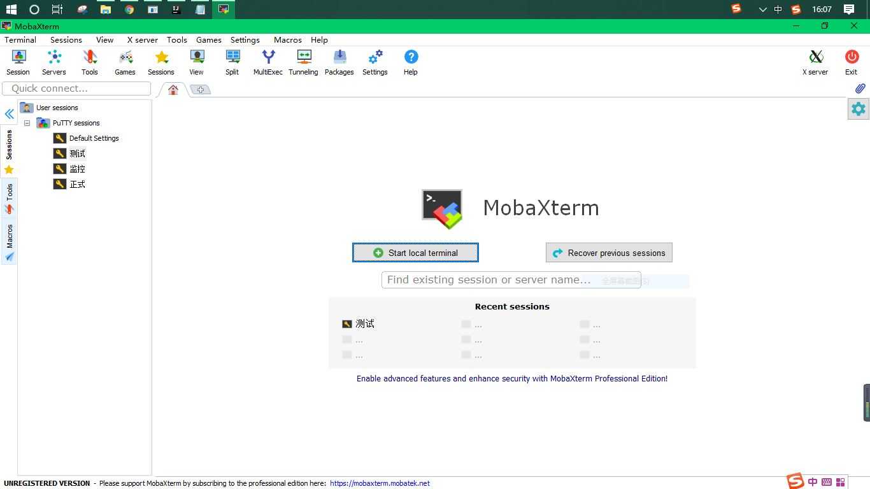Open the Tunneling toolbar icon
The height and width of the screenshot is (489, 870).
tap(304, 62)
